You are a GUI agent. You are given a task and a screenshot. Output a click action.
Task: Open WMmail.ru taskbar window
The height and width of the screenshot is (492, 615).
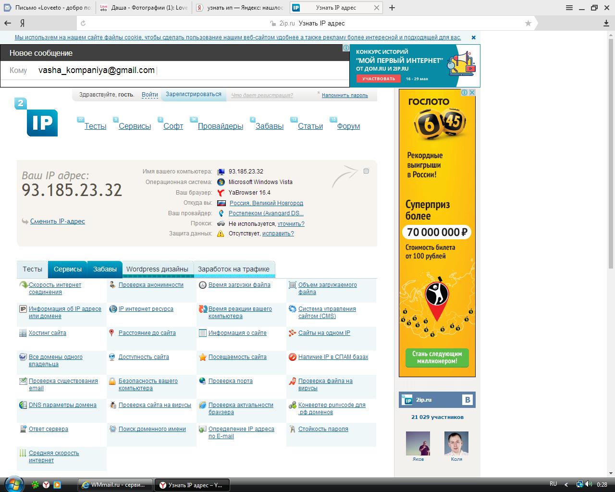tap(115, 485)
